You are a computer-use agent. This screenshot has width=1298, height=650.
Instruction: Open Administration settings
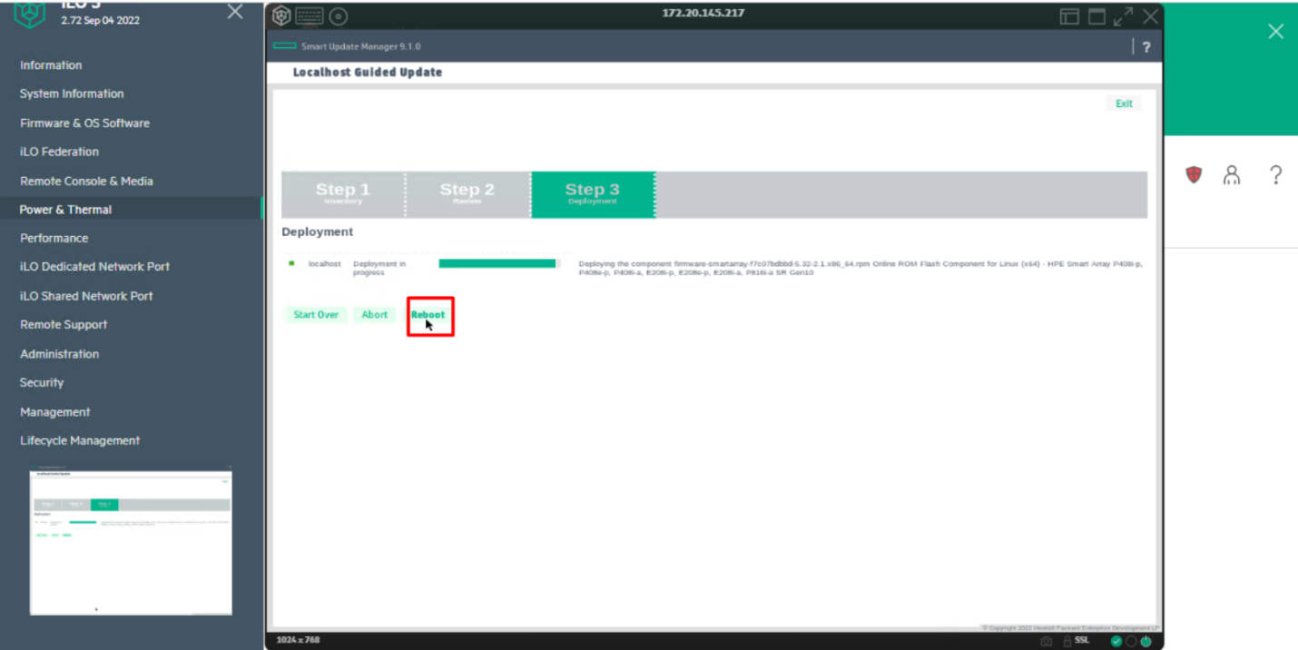59,354
